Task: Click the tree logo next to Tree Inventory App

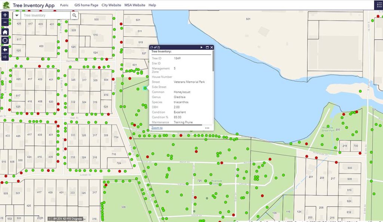Action: click(x=6, y=4)
